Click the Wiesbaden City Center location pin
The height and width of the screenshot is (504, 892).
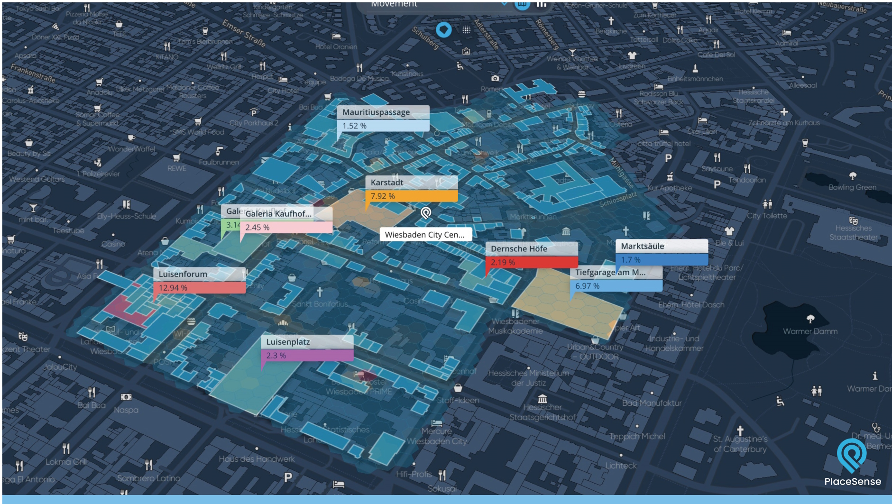tap(426, 213)
